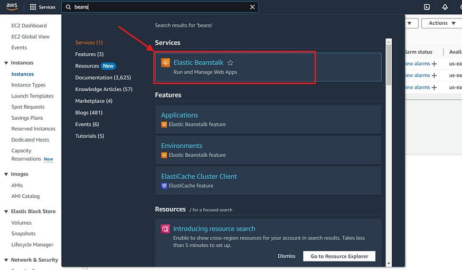
Task: Select Instances in the sidebar
Action: [x=22, y=74]
